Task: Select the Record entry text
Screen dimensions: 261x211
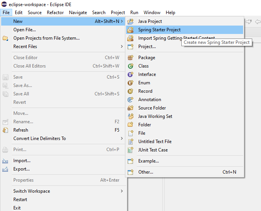Action: (145, 91)
